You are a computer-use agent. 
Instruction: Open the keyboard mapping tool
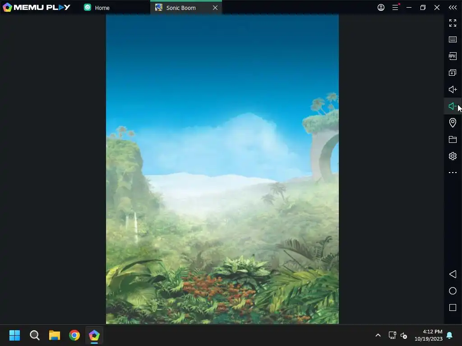(x=453, y=40)
